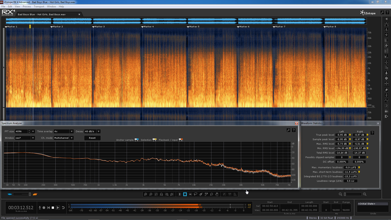
Task: Open the EQ curve module icon
Action: click(x=386, y=100)
